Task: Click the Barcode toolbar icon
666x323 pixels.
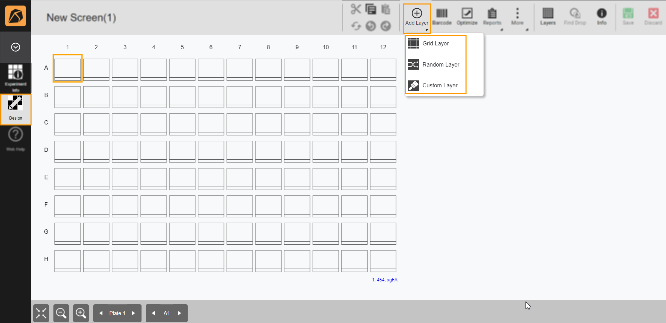Action: point(442,17)
